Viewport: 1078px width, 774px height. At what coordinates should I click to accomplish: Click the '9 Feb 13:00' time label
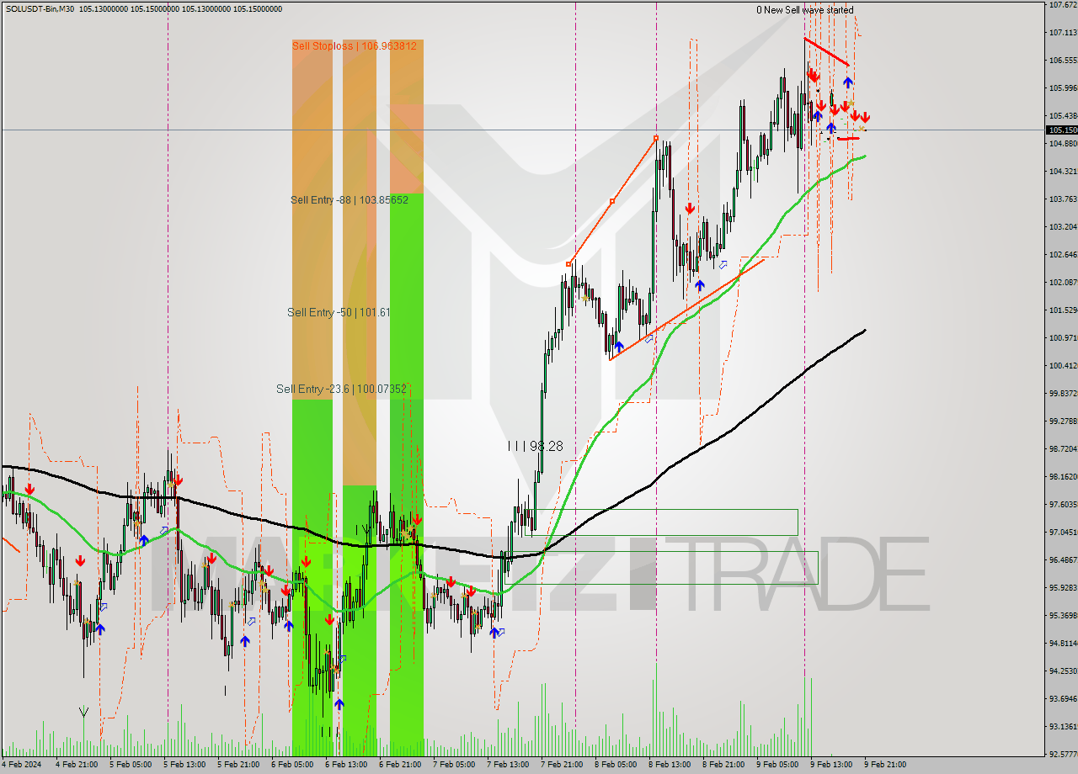point(831,765)
